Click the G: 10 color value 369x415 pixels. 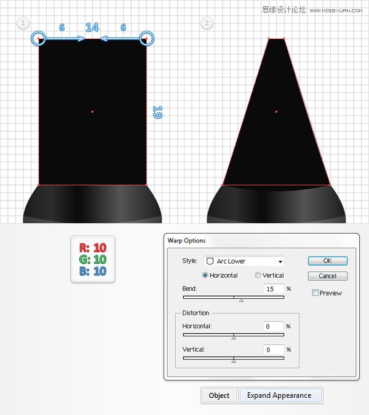[x=93, y=259]
